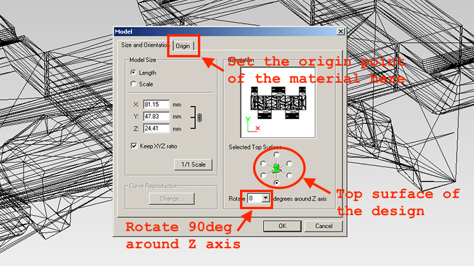Switch to the Origin tab

pos(183,46)
